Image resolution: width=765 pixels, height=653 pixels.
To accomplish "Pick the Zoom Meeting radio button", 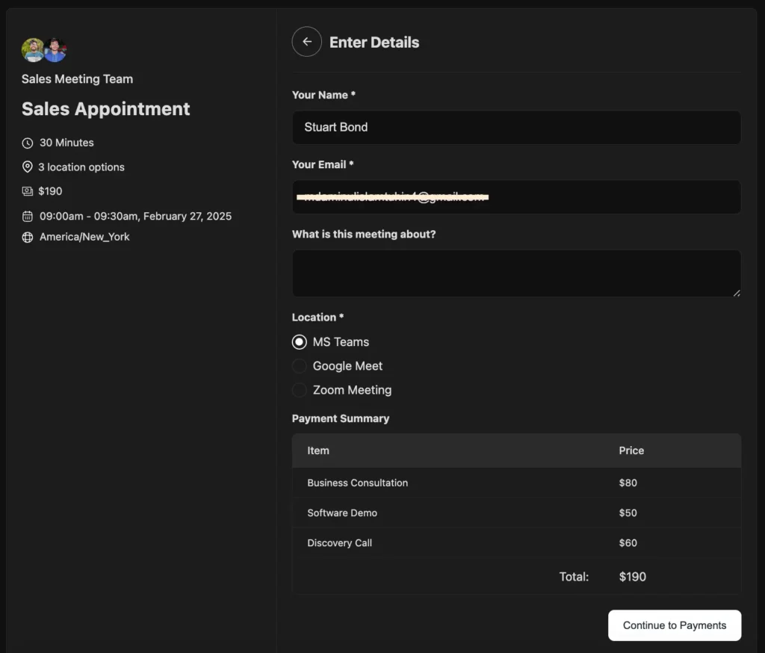I will pyautogui.click(x=300, y=390).
